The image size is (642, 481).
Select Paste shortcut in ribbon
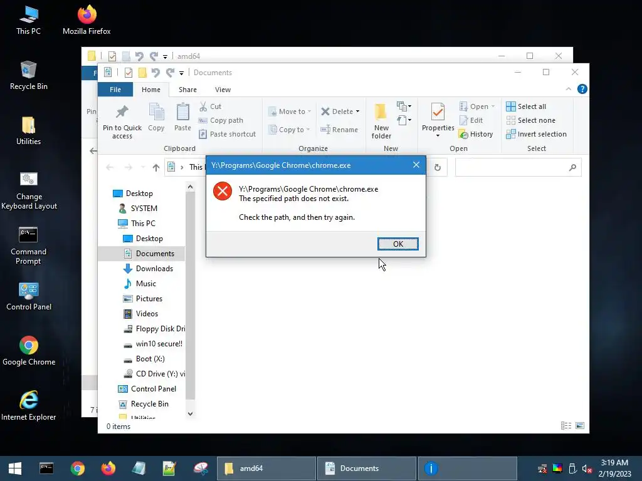coord(227,134)
